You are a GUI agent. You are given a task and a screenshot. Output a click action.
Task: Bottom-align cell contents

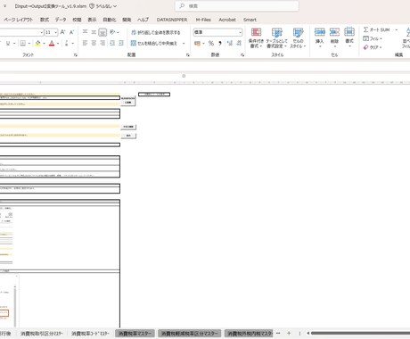pos(102,32)
